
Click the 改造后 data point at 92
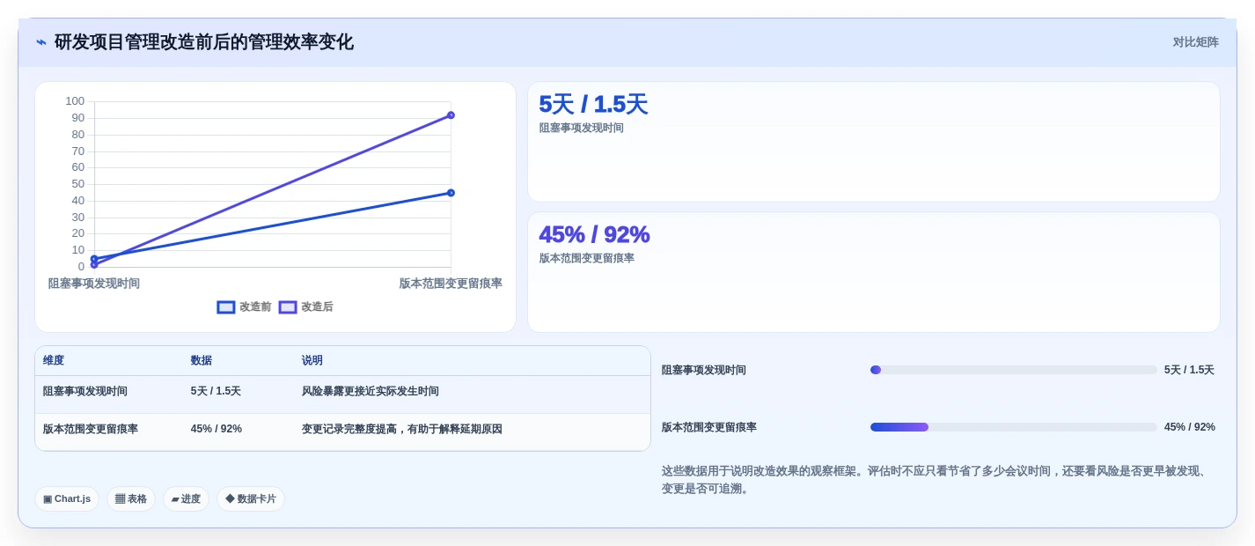point(451,115)
